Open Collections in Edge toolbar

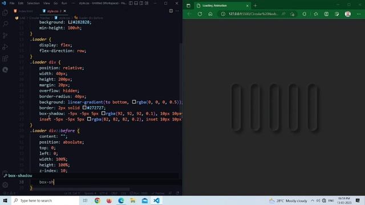pos(326,14)
